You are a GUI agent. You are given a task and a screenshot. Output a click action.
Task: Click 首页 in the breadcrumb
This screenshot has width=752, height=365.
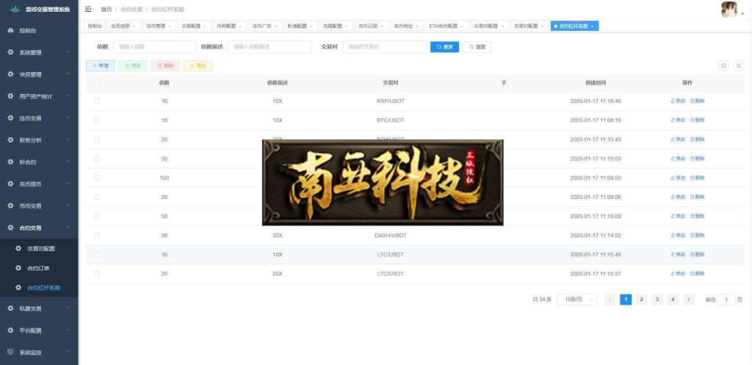pos(106,10)
